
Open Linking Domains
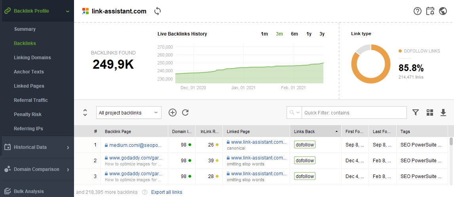(x=32, y=58)
